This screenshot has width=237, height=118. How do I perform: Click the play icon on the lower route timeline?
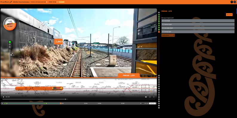[2, 103]
